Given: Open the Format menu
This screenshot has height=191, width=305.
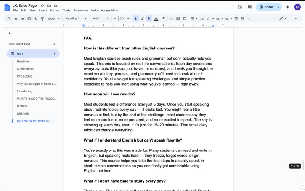Looking at the screenshot, I should [x=55, y=10].
